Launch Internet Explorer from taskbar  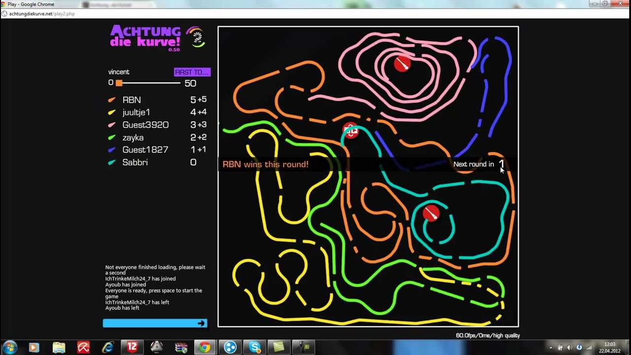click(x=107, y=348)
